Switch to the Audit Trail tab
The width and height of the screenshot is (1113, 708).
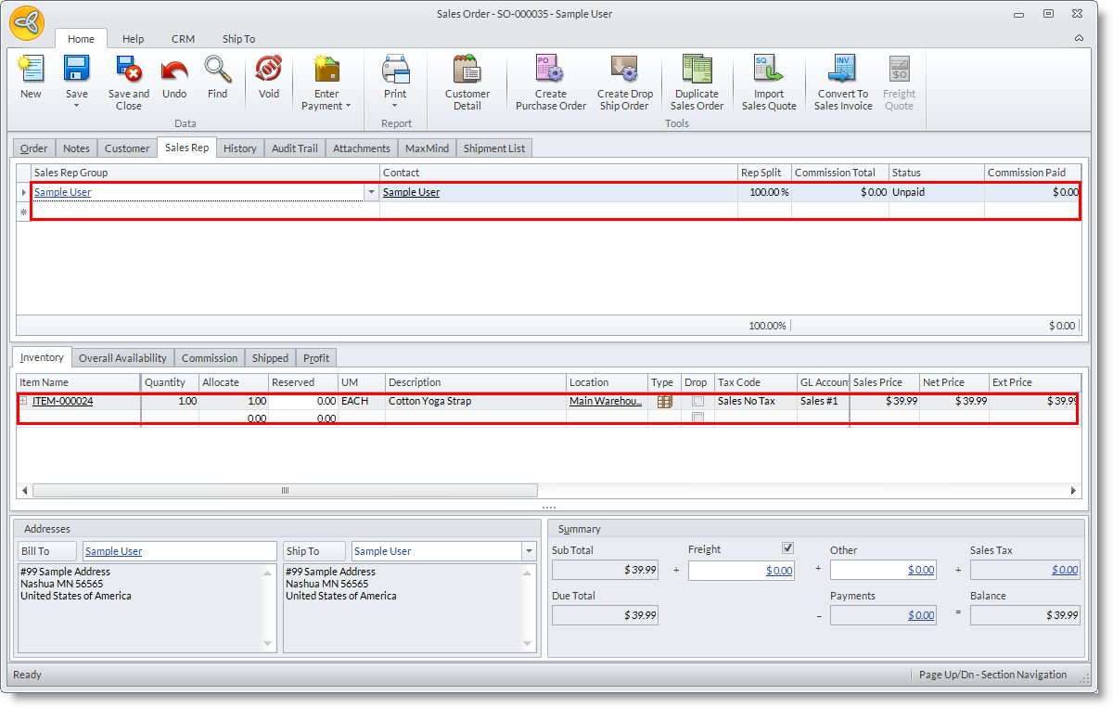coord(294,148)
